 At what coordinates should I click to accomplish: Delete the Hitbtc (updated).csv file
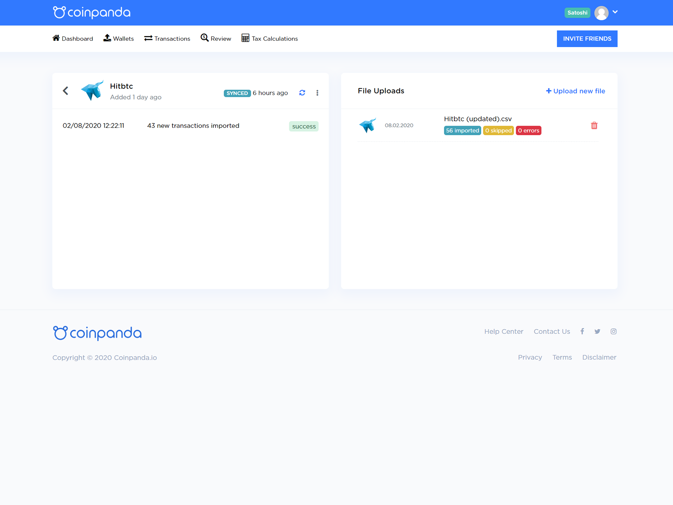point(594,125)
